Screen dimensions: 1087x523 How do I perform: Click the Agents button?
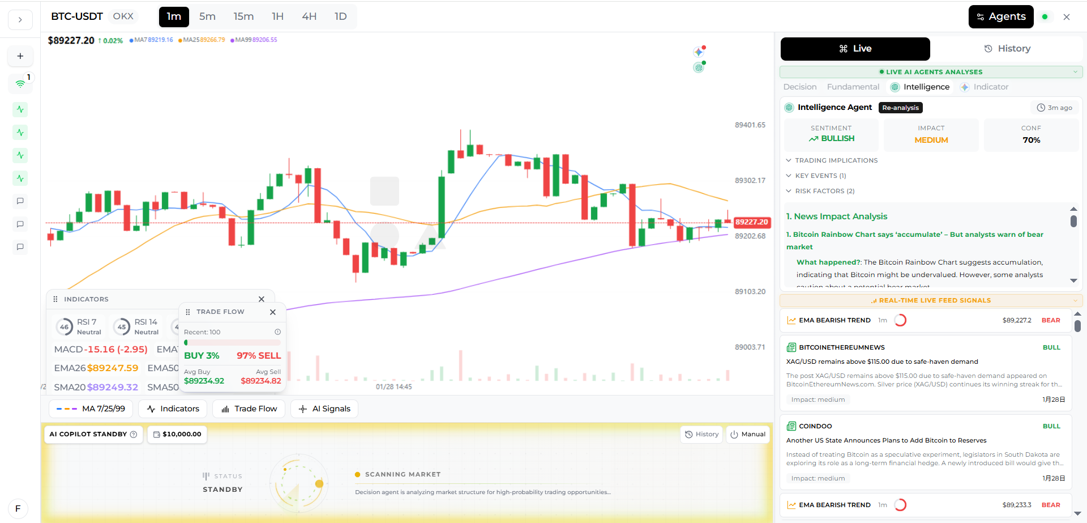tap(1001, 17)
